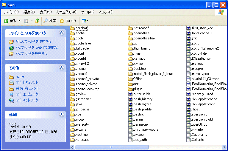
Task: Open the ヘルプ(H) menu
Action: tap(106, 12)
